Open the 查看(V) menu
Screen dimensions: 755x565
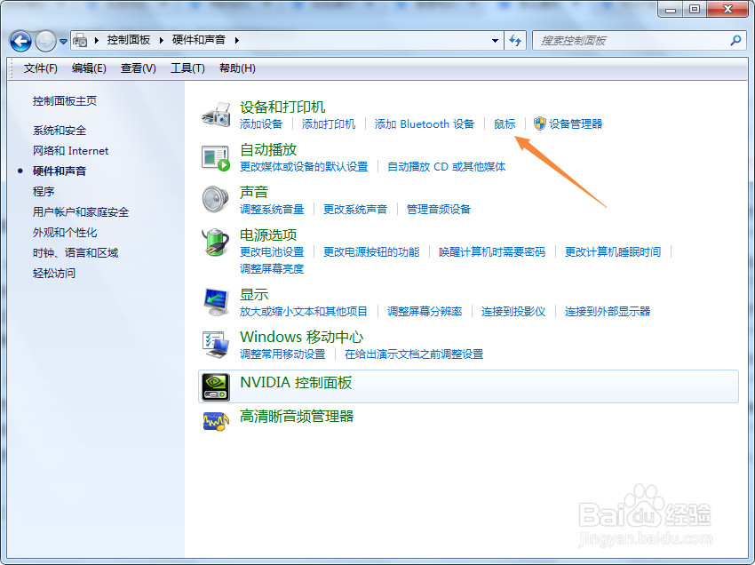[139, 68]
